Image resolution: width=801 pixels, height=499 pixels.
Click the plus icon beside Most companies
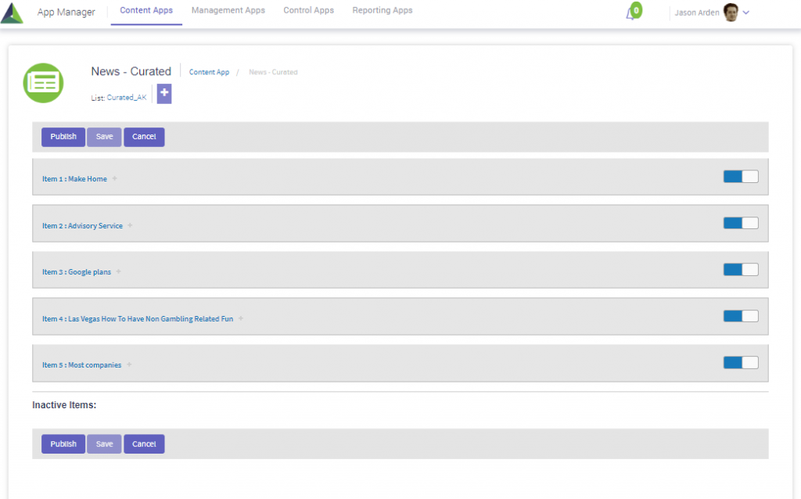coord(129,364)
